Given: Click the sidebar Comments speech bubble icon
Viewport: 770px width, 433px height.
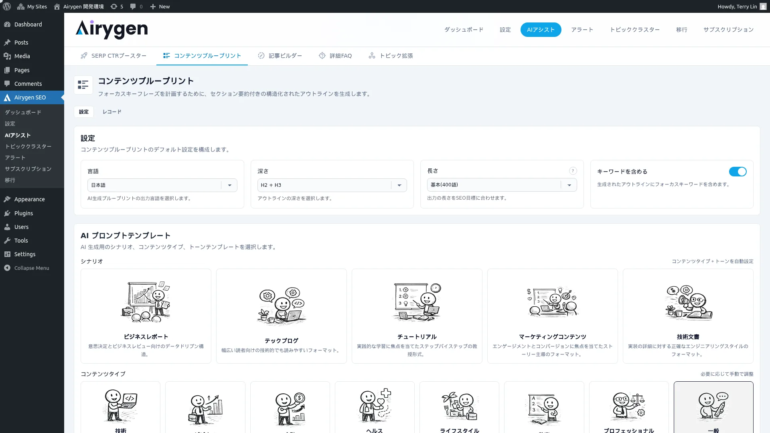Looking at the screenshot, I should [x=7, y=84].
